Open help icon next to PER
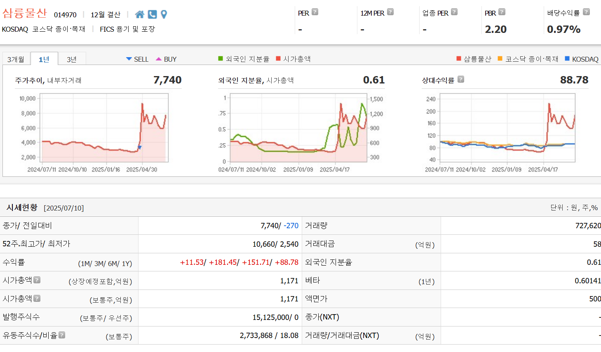Viewport: 601px width, 352px height. (x=315, y=12)
